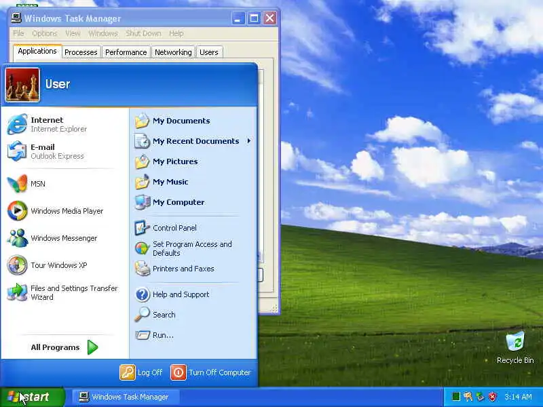The height and width of the screenshot is (407, 543).
Task: Click the User name in Start menu header
Action: tap(58, 84)
